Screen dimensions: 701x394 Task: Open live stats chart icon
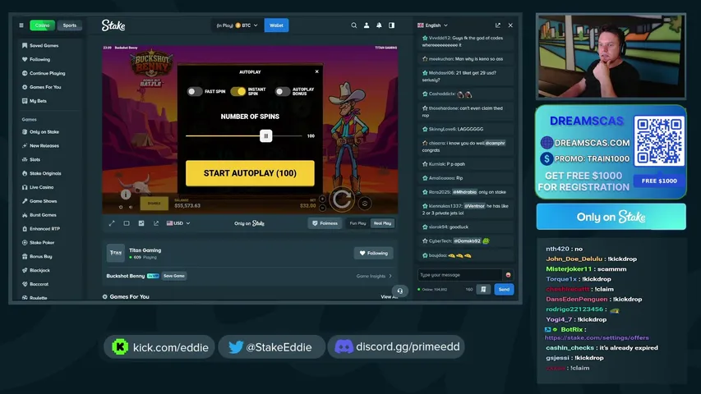(141, 223)
